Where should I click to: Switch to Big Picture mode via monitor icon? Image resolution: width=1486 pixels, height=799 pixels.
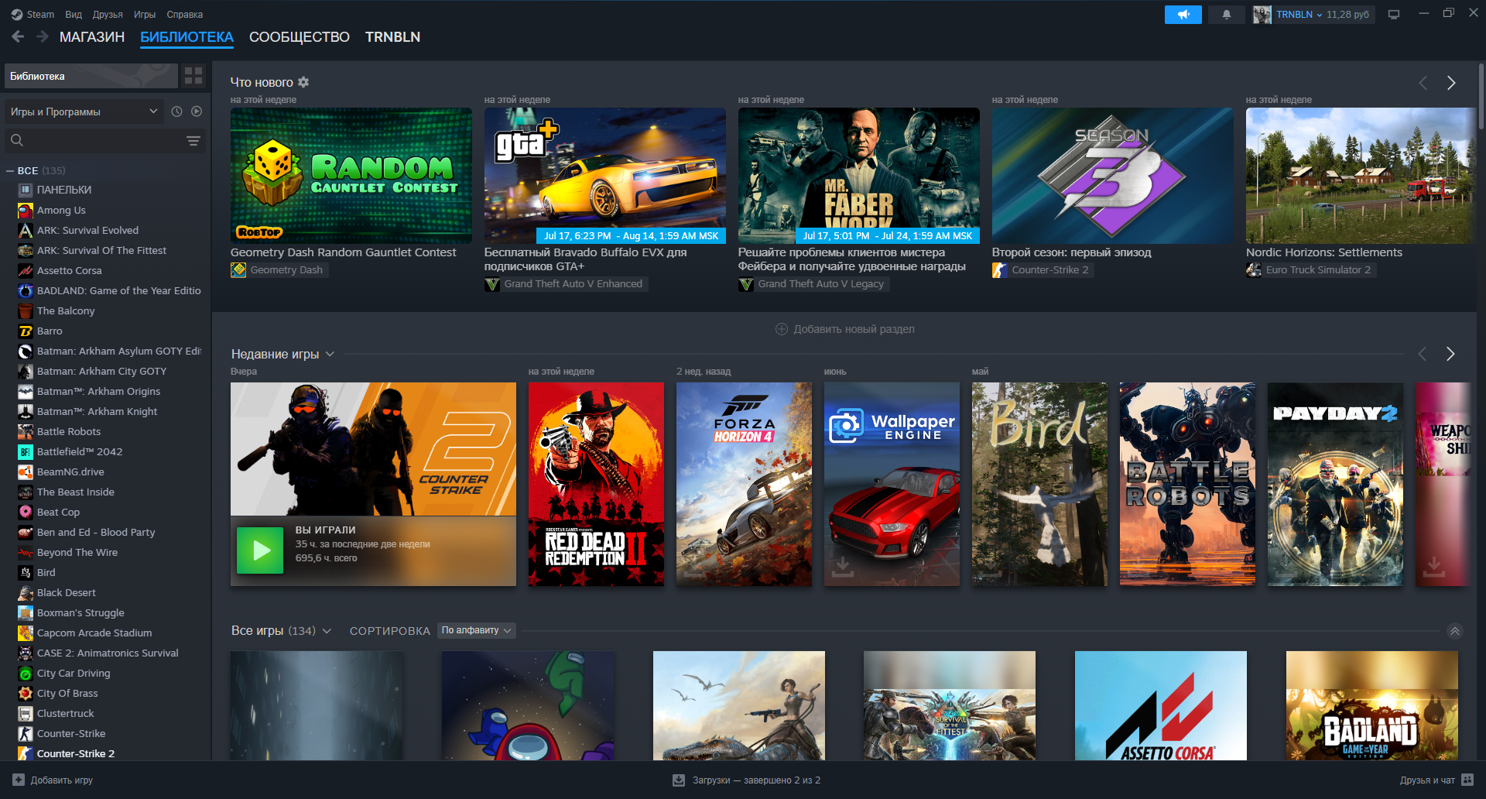pyautogui.click(x=1394, y=15)
